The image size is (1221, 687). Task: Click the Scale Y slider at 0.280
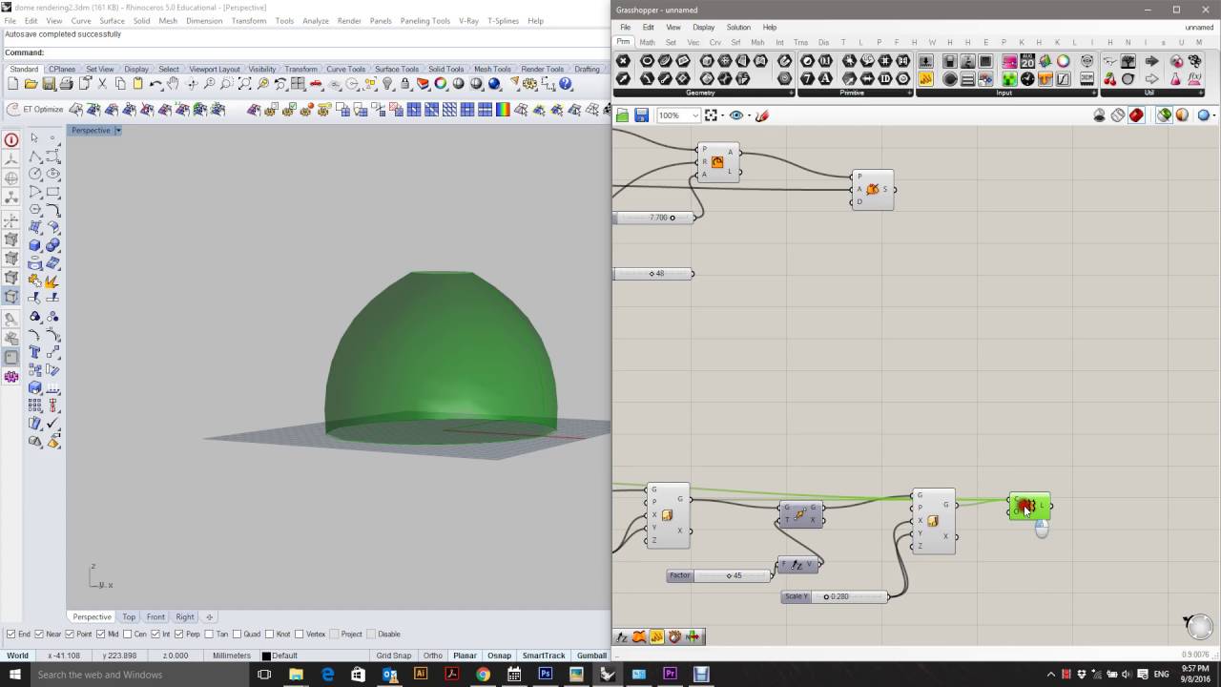pyautogui.click(x=836, y=596)
